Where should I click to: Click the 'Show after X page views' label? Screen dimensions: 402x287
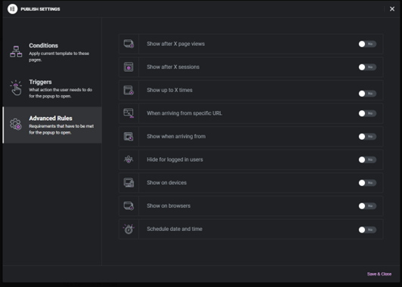click(175, 44)
